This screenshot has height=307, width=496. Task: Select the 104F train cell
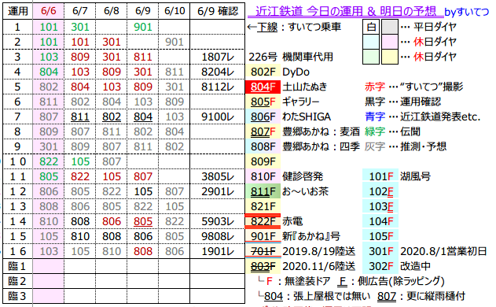380,221
